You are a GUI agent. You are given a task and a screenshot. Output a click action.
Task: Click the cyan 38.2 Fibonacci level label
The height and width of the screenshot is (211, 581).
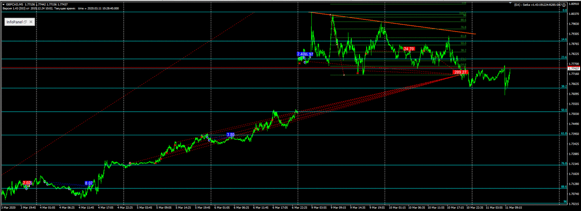click(x=563, y=86)
